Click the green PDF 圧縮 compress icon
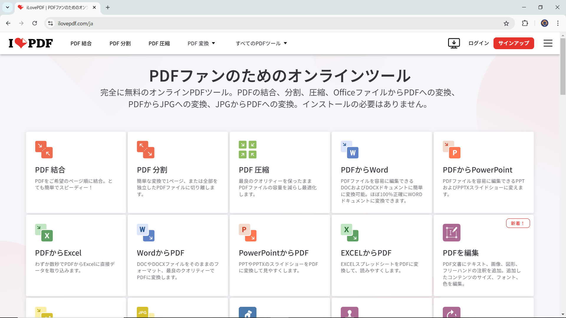This screenshot has height=318, width=566. [x=248, y=150]
